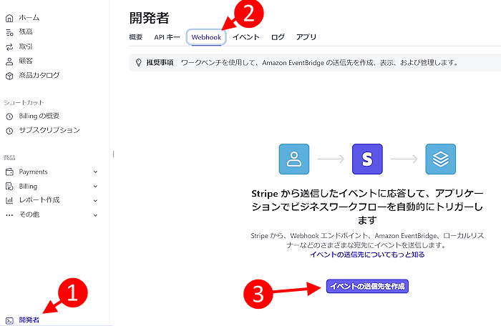
Task: Switch to the イベント tab
Action: click(246, 37)
